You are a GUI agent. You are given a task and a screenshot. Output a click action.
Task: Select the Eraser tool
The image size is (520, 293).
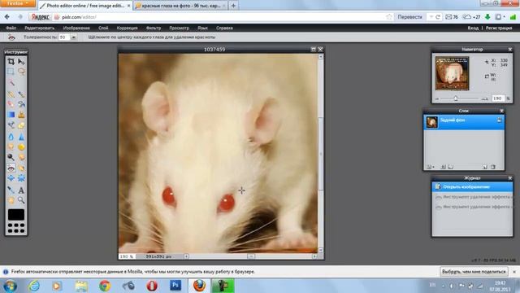click(11, 104)
